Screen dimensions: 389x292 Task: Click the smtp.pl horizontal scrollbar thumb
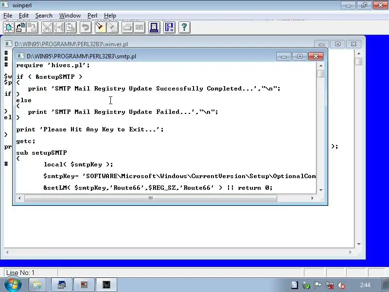151,198
